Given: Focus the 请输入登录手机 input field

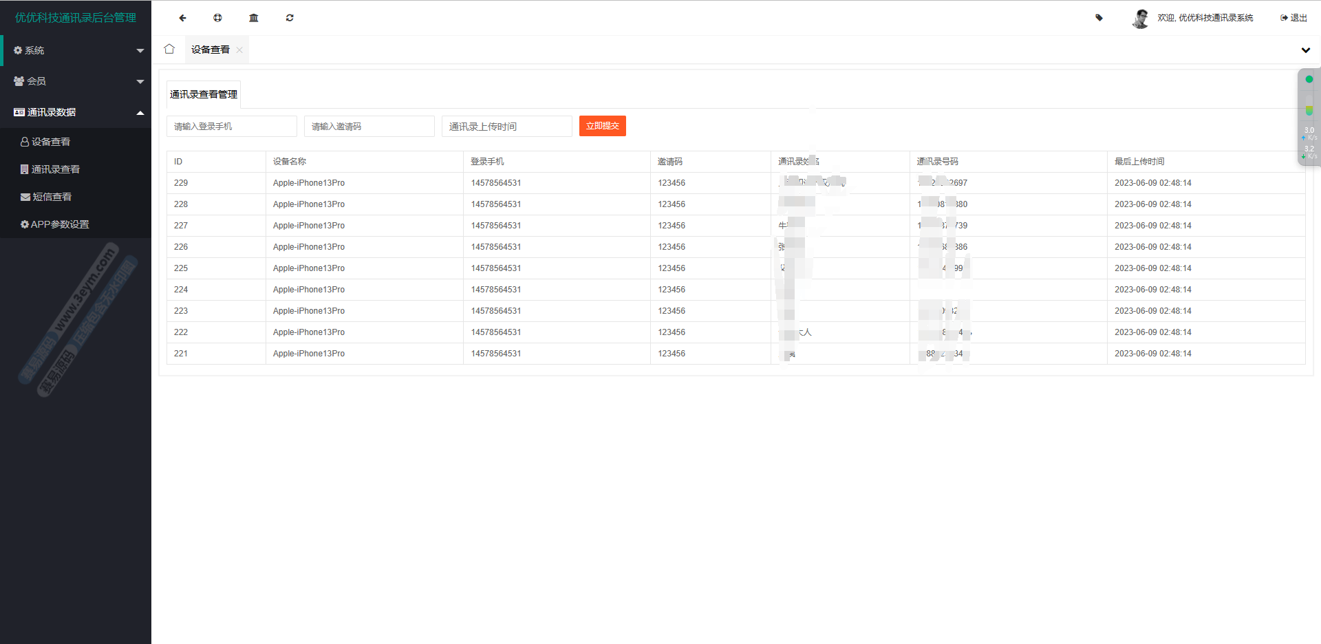Looking at the screenshot, I should tap(232, 127).
